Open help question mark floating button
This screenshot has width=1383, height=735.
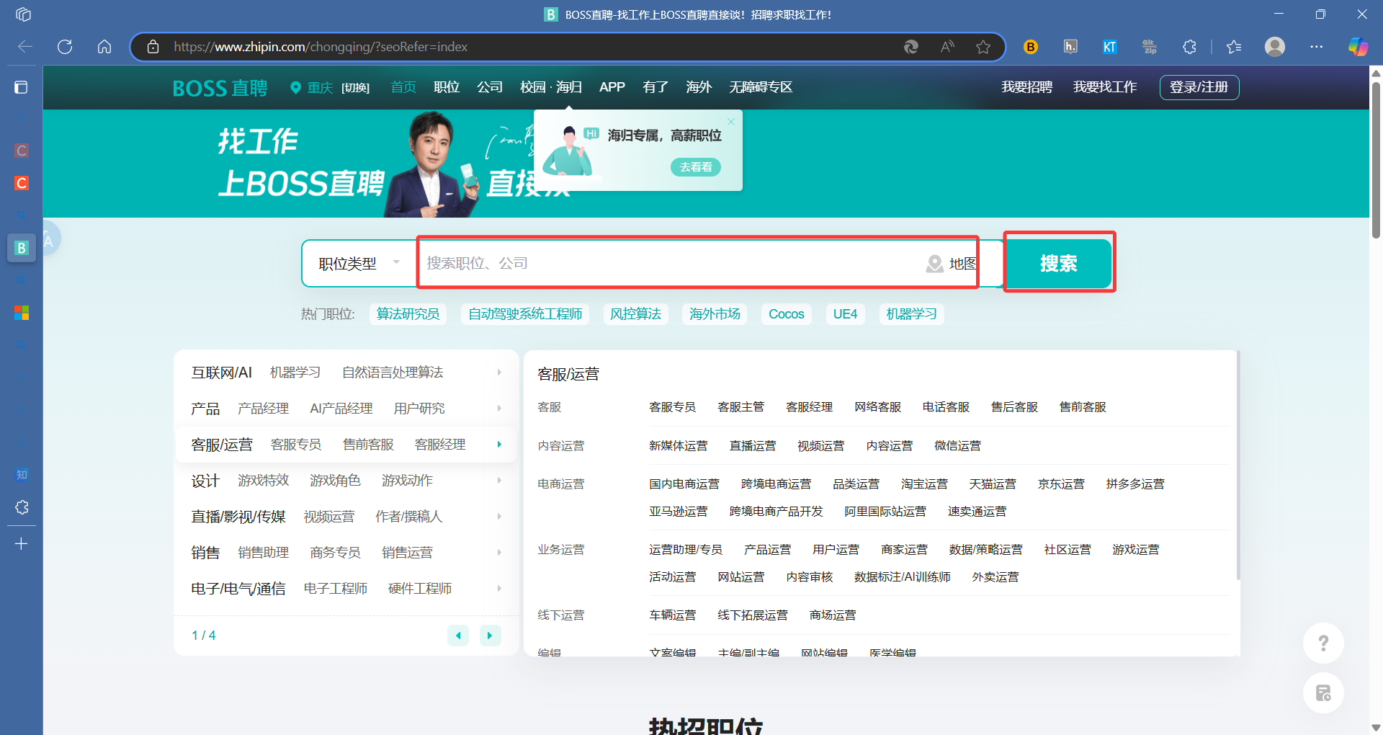coord(1323,643)
